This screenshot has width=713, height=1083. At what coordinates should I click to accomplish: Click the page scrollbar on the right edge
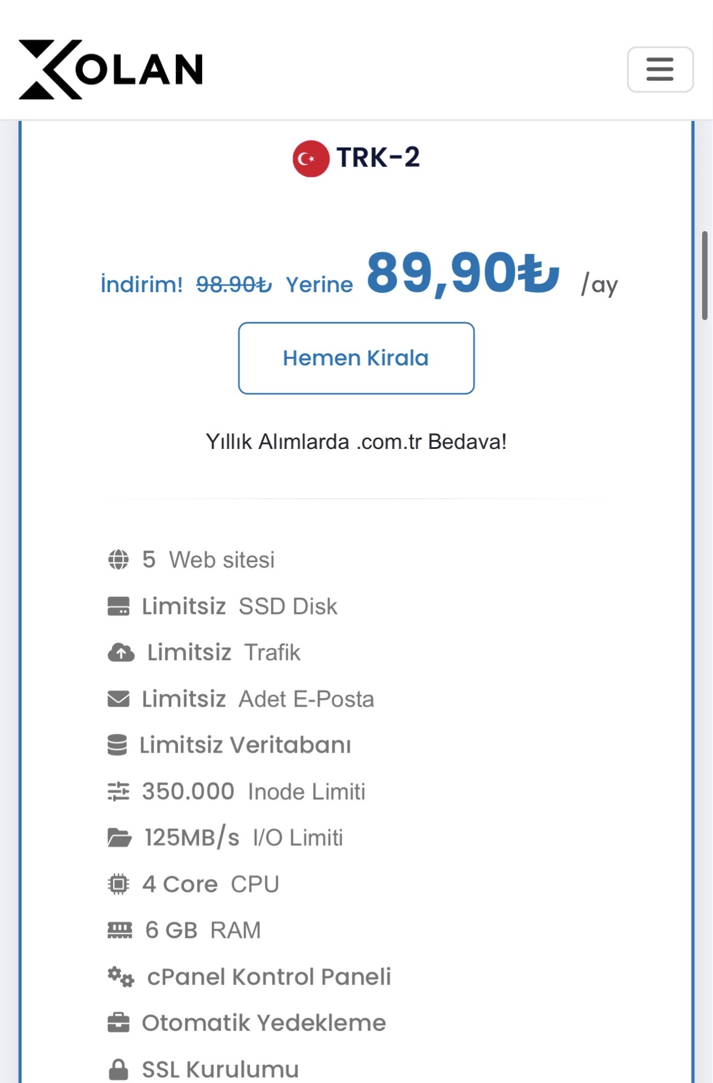(x=705, y=275)
